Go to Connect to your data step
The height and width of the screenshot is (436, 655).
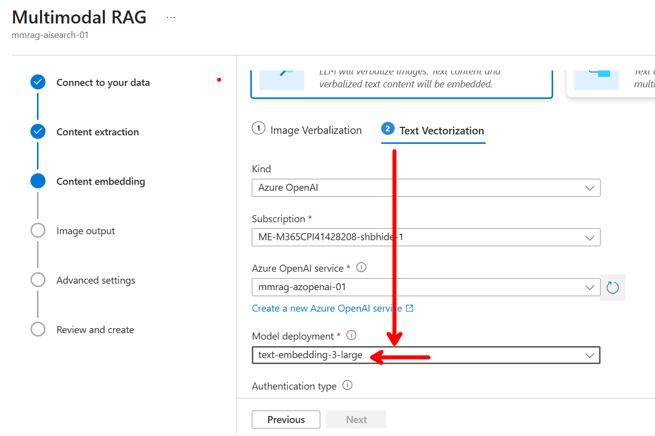coord(103,82)
